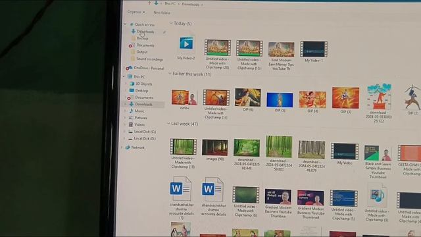This screenshot has width=421, height=237.
Task: Open Output folder in sidebar
Action: 142,52
